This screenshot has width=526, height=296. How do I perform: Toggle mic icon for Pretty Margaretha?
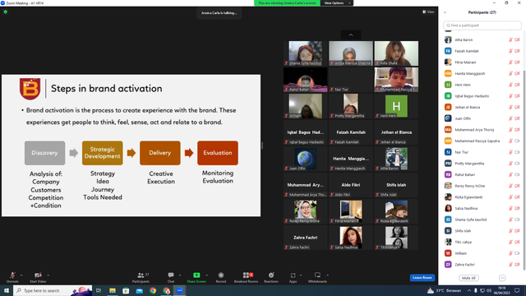pos(510,164)
